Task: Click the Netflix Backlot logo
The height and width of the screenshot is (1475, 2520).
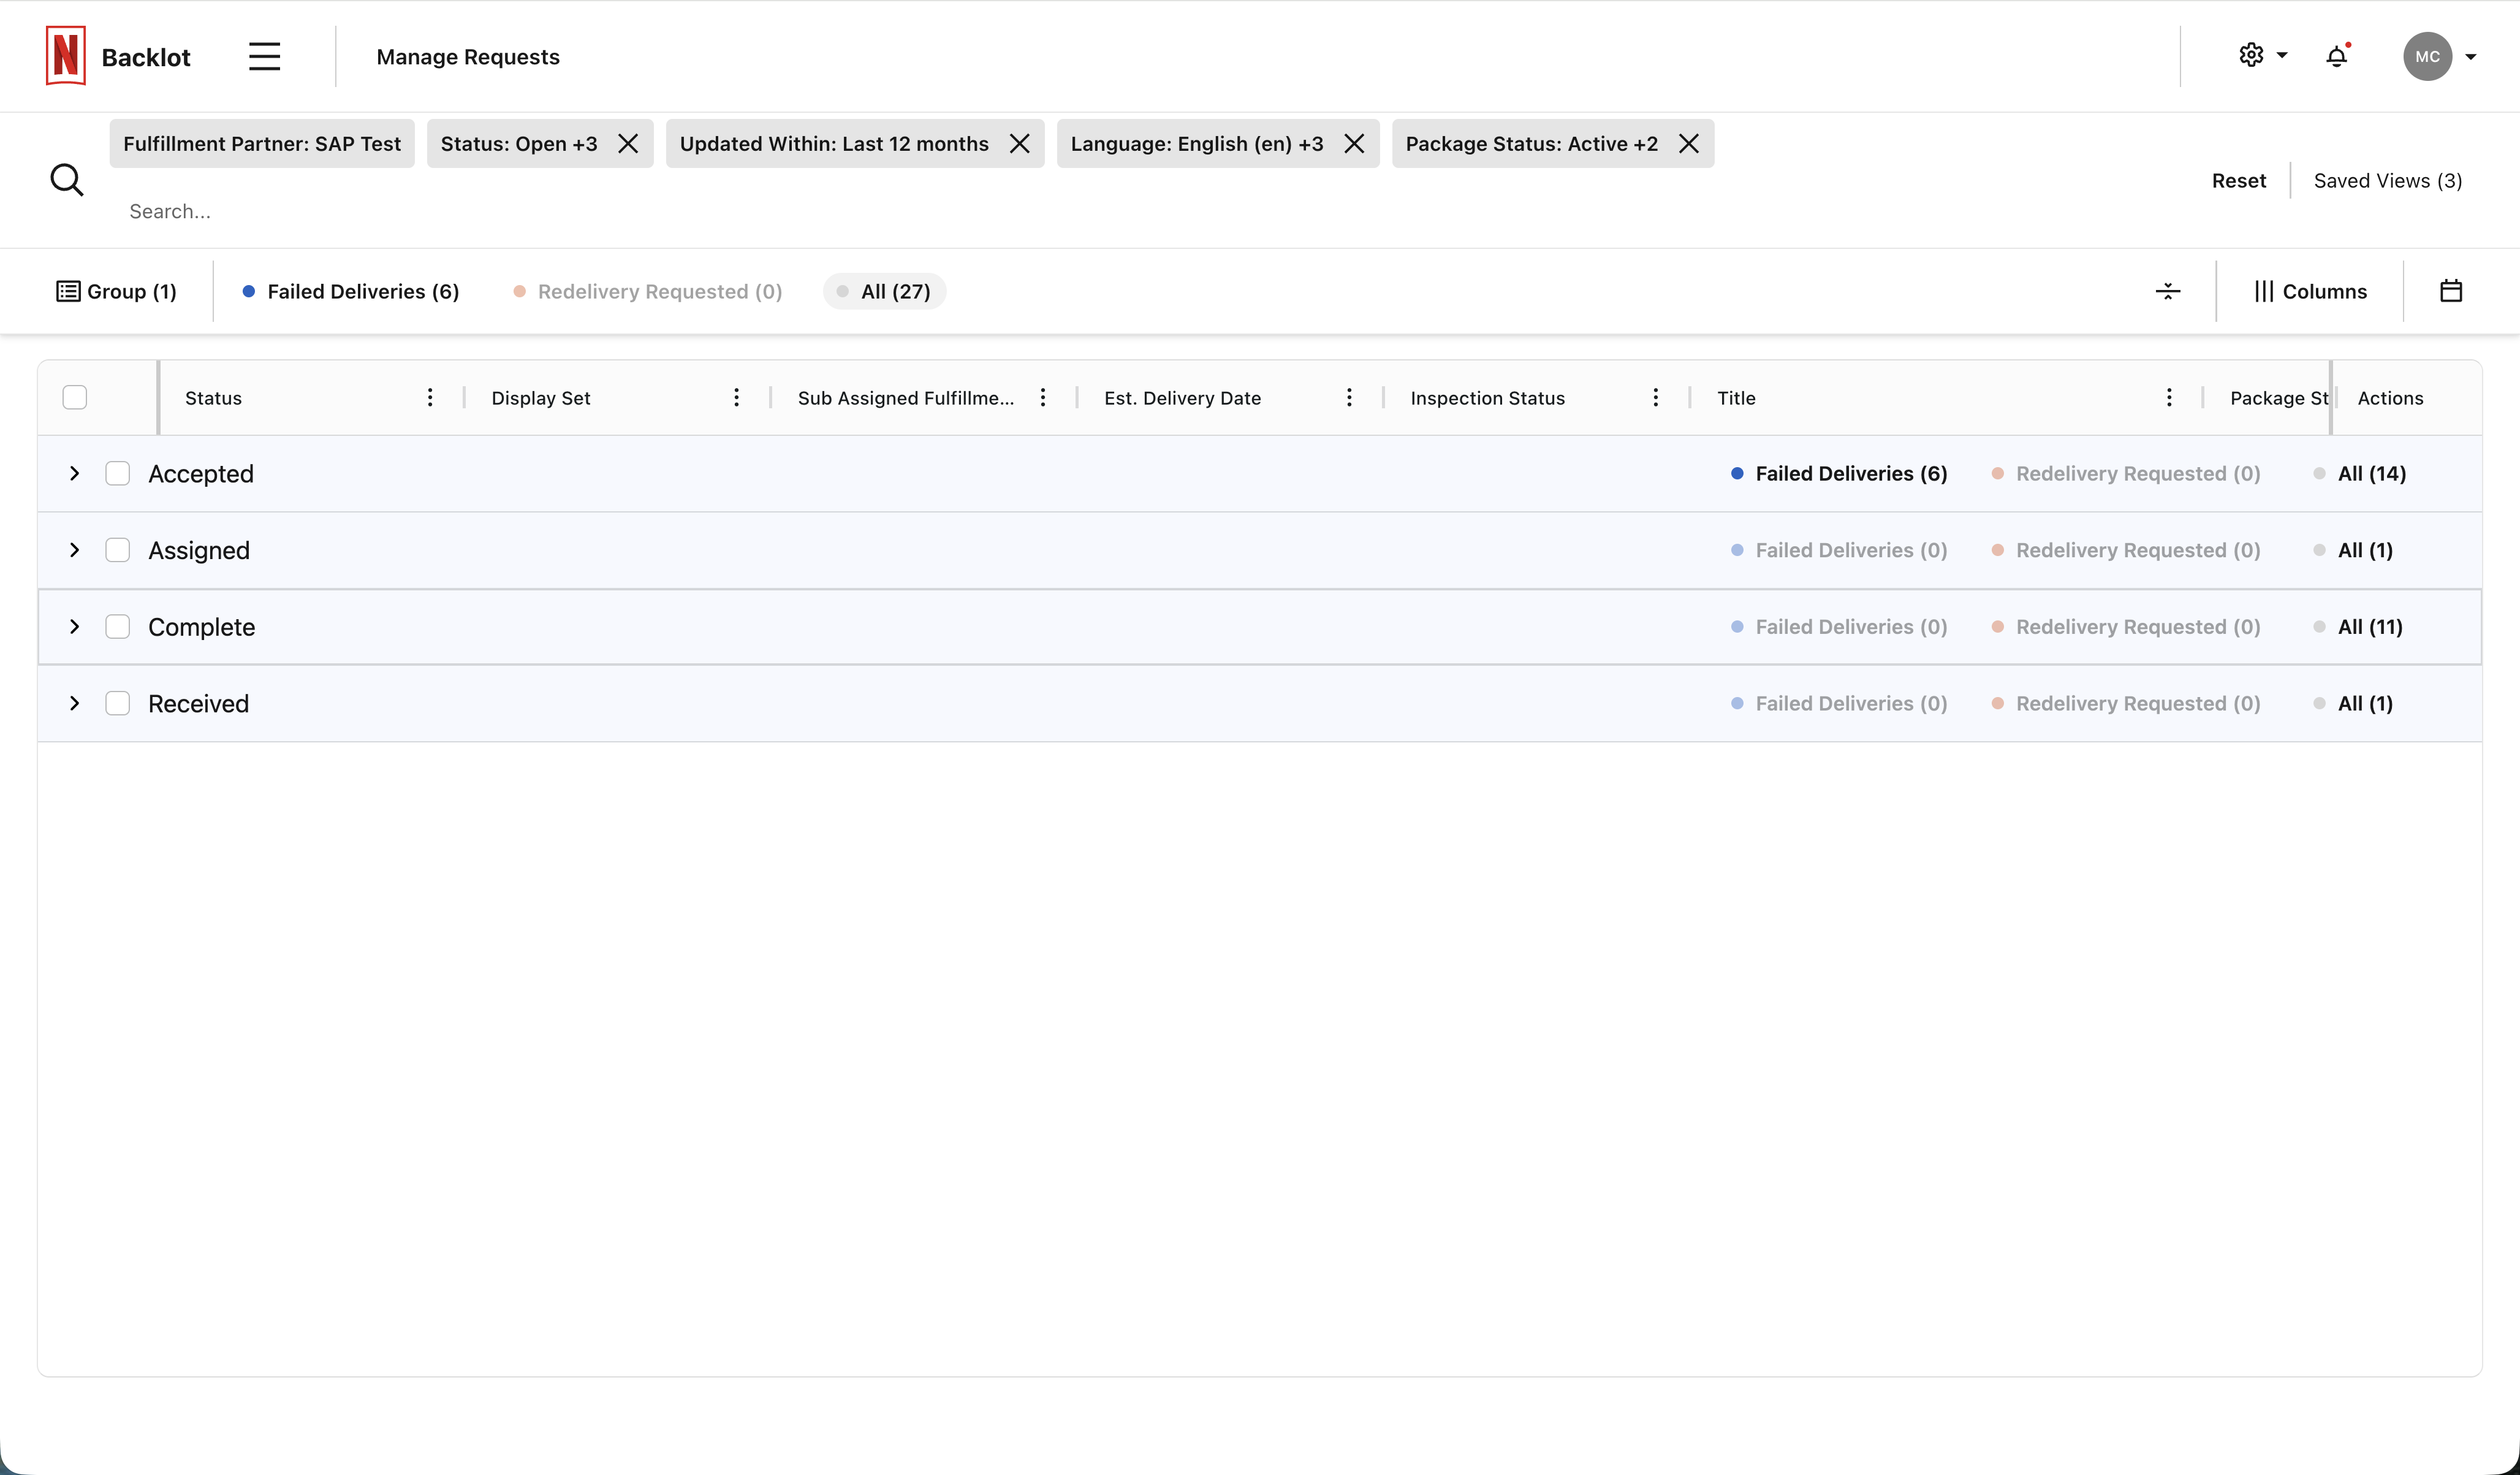Action: (x=65, y=56)
